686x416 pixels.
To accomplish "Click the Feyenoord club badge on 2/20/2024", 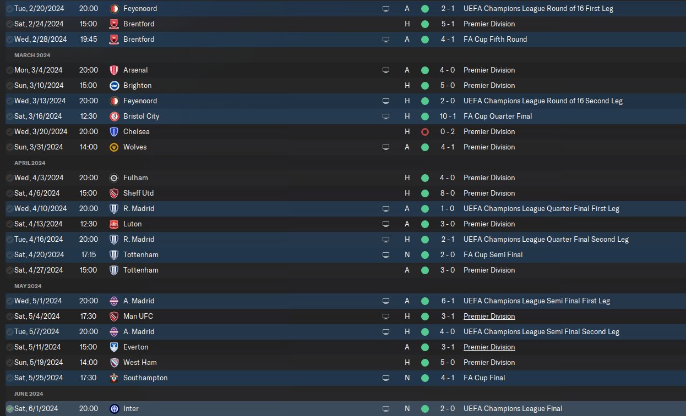I will (114, 9).
